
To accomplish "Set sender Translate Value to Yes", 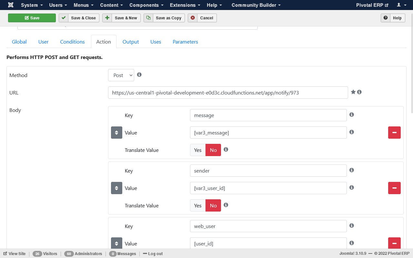I will tap(198, 205).
